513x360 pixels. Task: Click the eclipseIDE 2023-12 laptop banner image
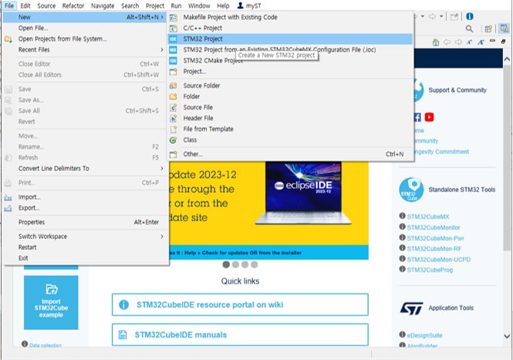303,193
